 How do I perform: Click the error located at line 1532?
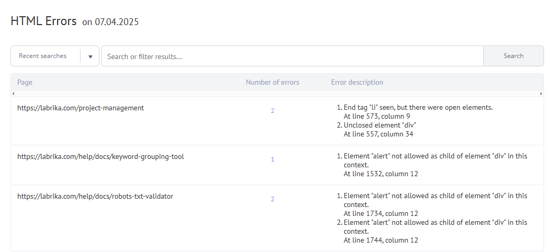point(380,174)
